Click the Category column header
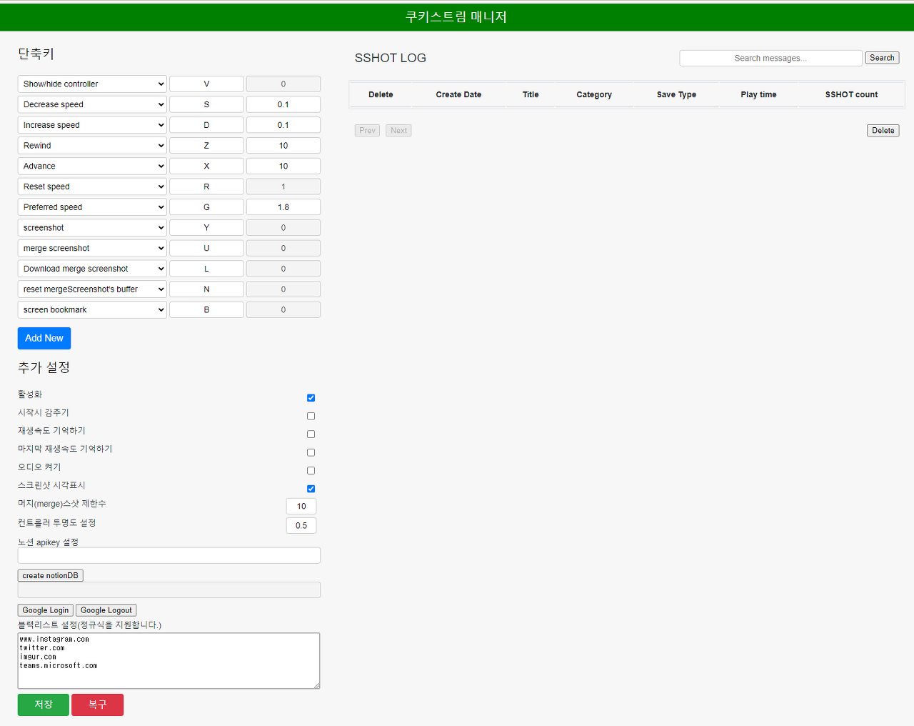Viewport: 914px width, 726px height. [594, 94]
